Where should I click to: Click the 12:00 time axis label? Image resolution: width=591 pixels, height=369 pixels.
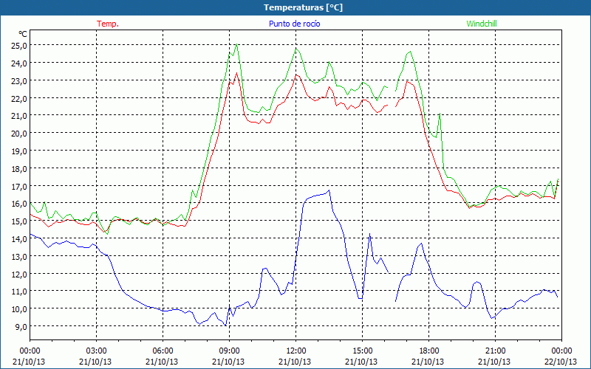(x=296, y=351)
